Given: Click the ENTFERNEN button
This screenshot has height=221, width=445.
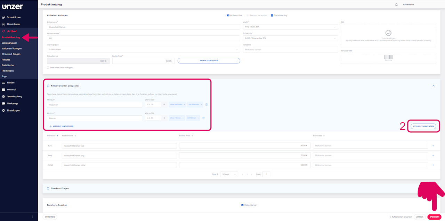Looking at the screenshot, I should (50, 217).
